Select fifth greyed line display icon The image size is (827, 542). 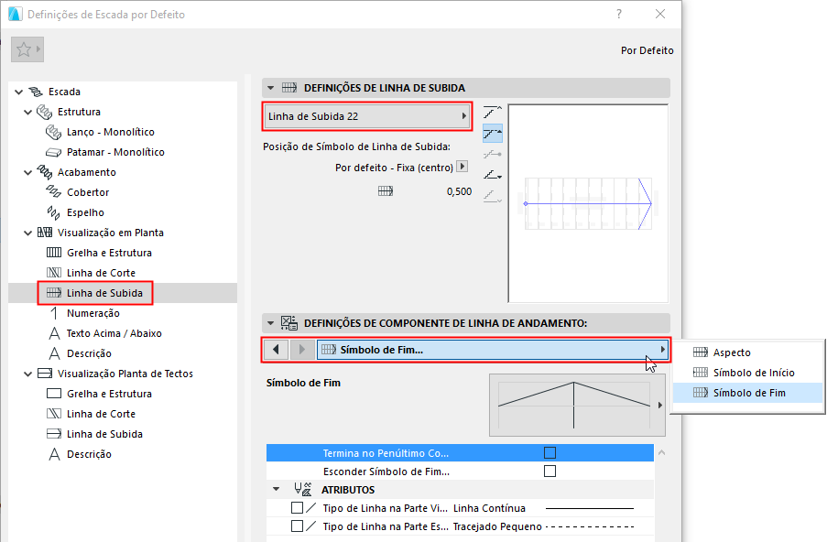pos(492,196)
